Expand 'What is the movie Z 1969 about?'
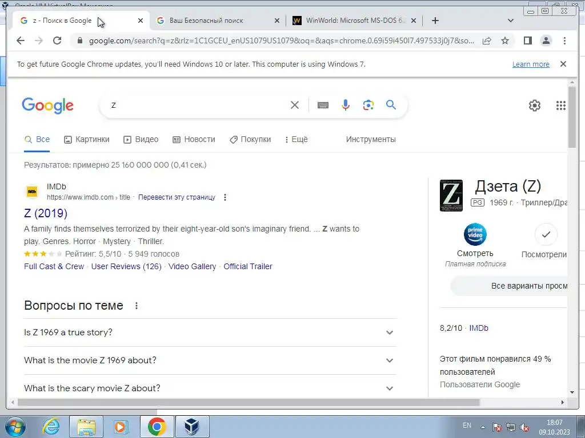 (210, 360)
